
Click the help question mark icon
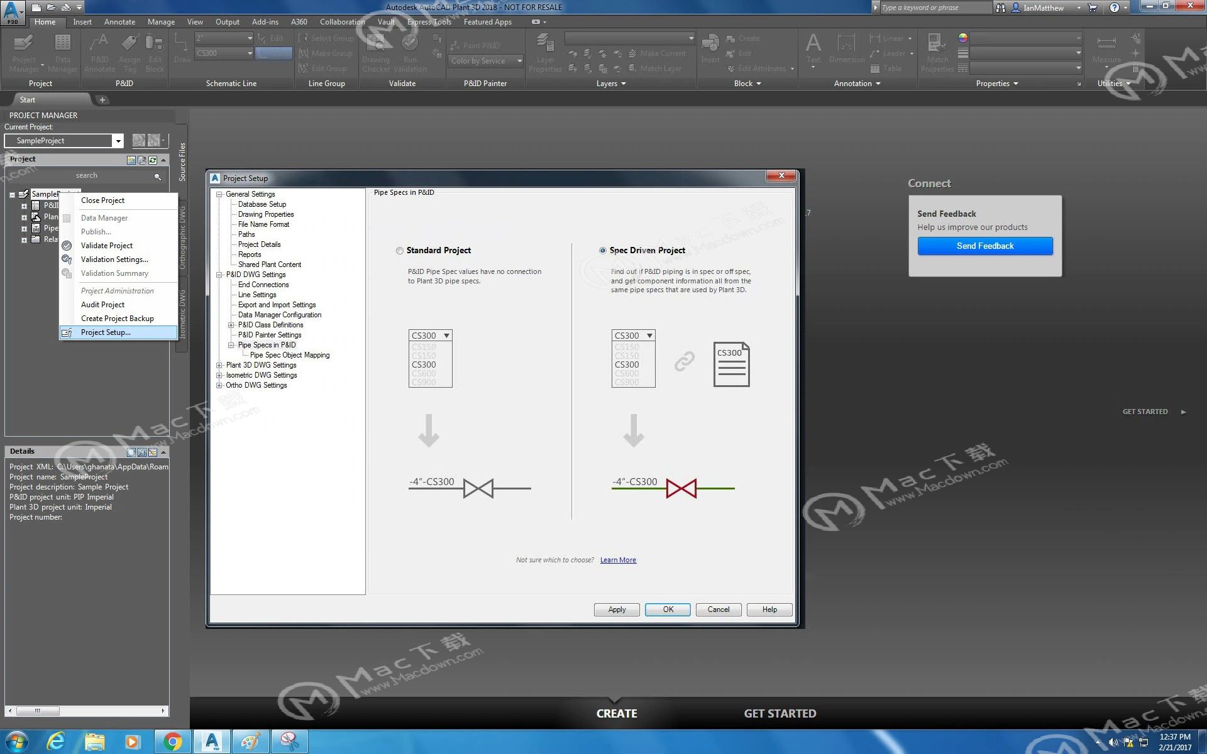[x=1114, y=8]
